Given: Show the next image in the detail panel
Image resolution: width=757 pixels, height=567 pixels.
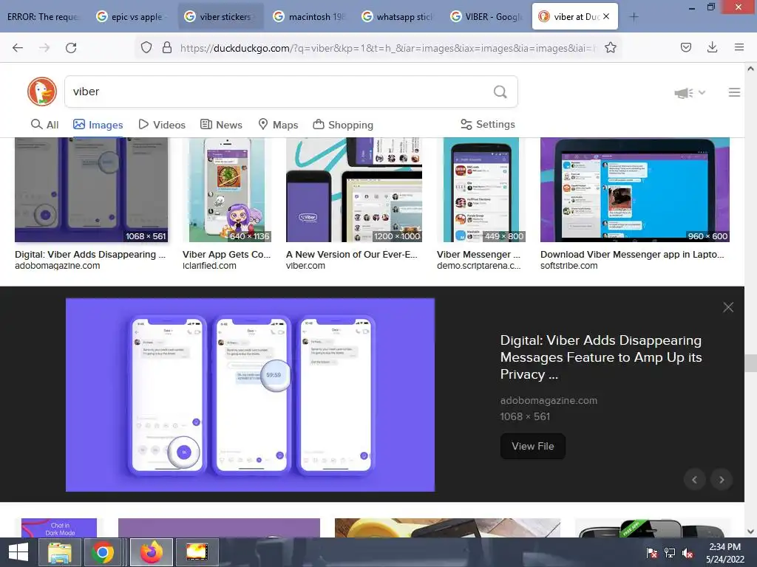Looking at the screenshot, I should tap(722, 480).
